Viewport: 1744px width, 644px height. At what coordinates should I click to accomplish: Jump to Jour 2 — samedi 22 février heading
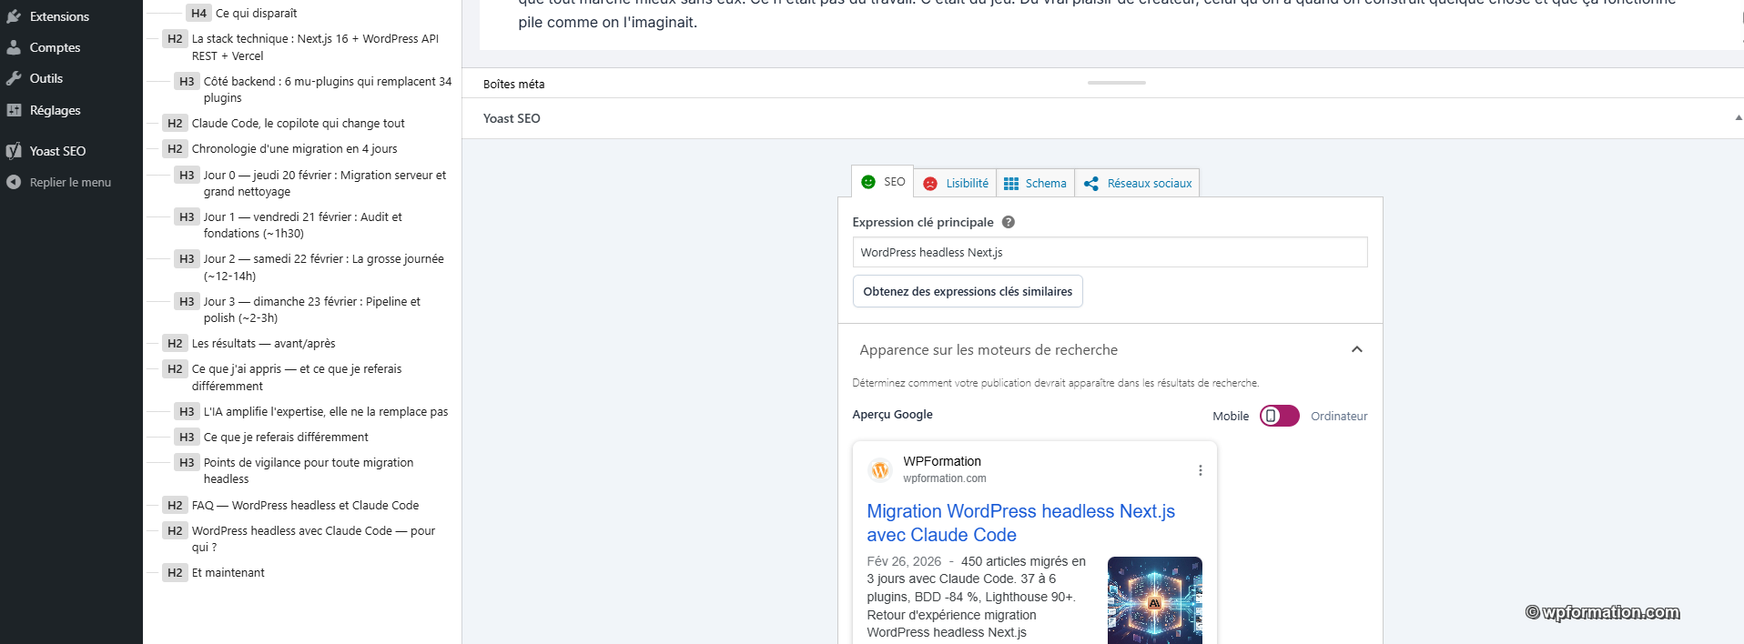[323, 267]
